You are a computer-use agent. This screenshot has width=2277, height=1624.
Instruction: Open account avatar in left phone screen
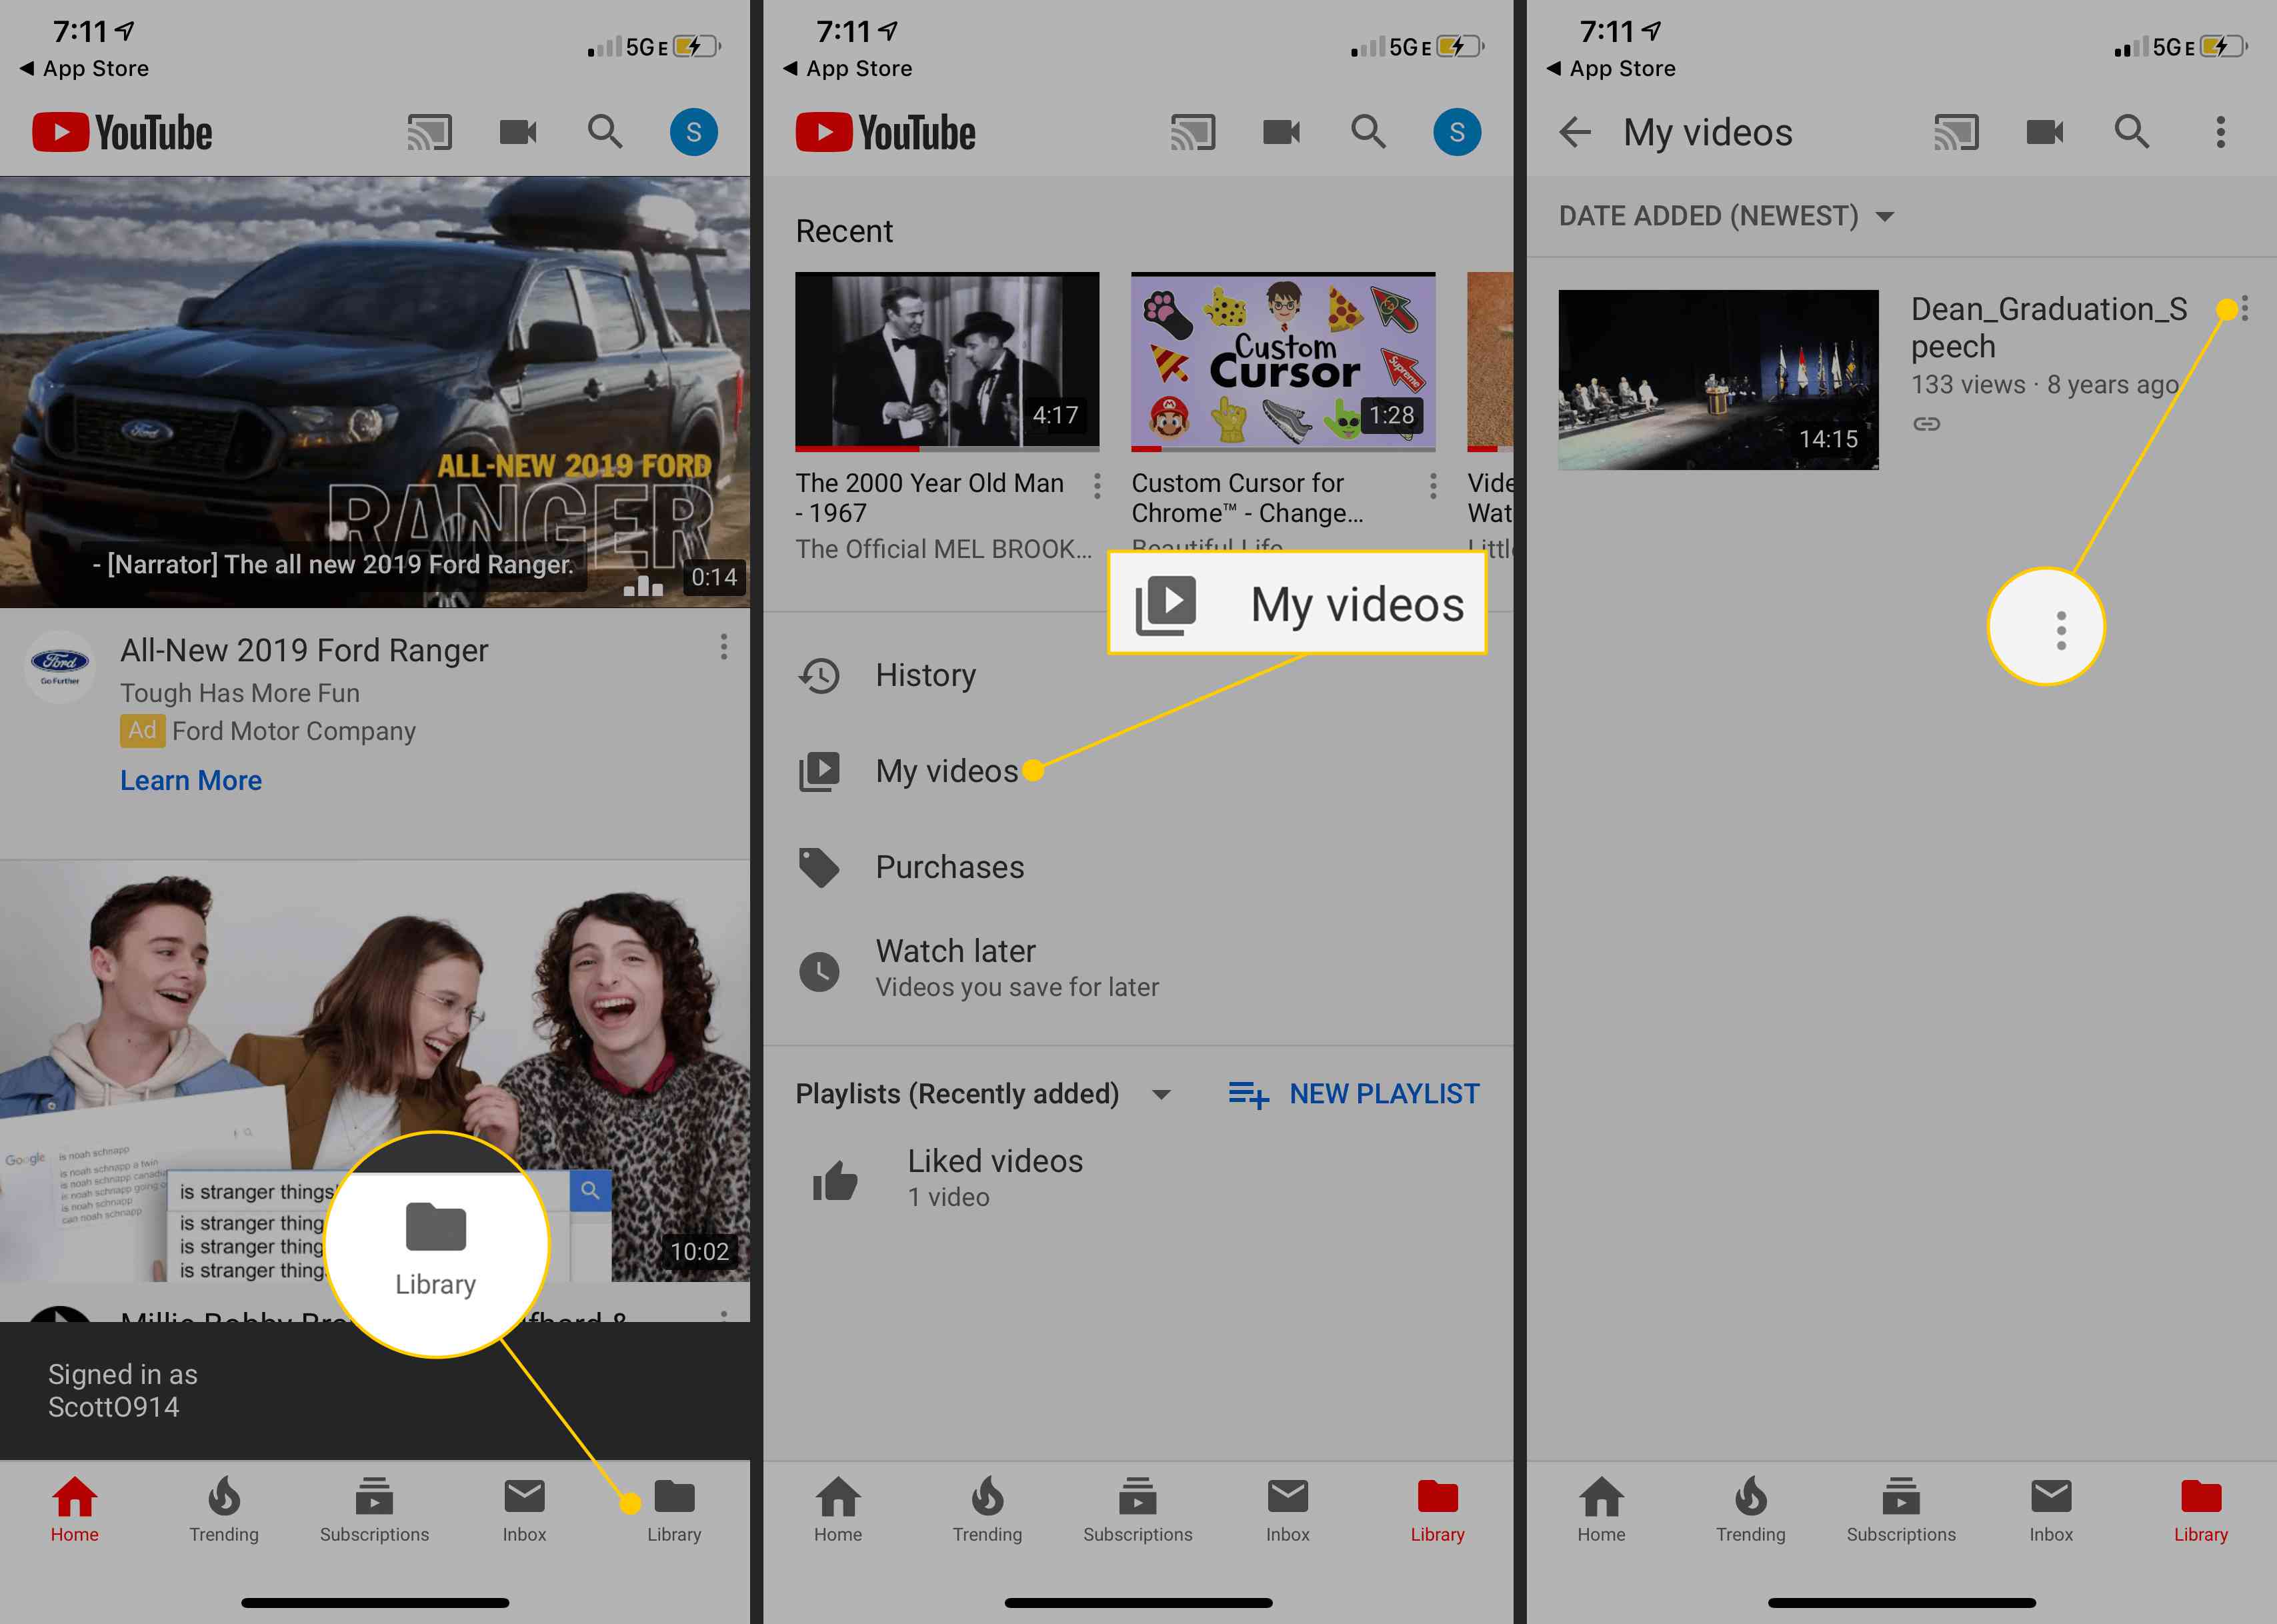[x=693, y=132]
